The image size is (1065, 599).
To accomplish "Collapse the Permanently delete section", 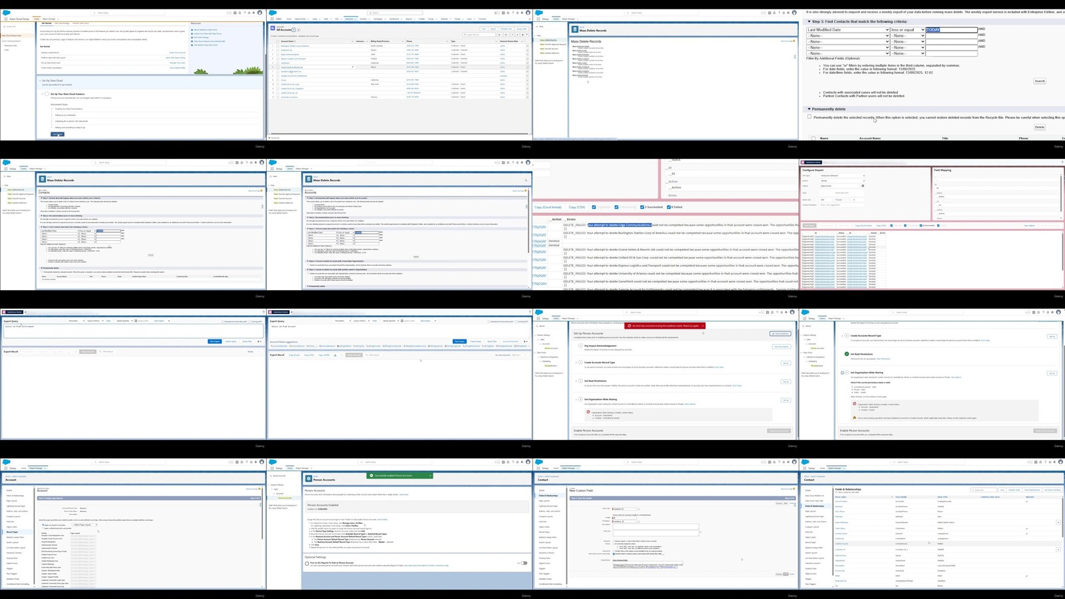I will click(x=809, y=109).
